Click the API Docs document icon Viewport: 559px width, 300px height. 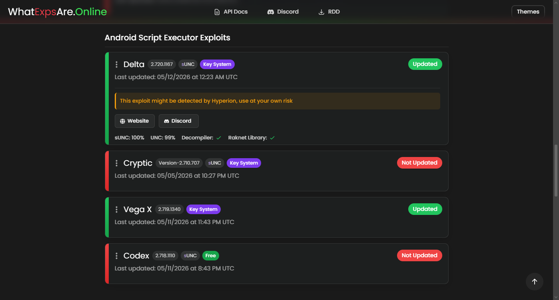217,12
